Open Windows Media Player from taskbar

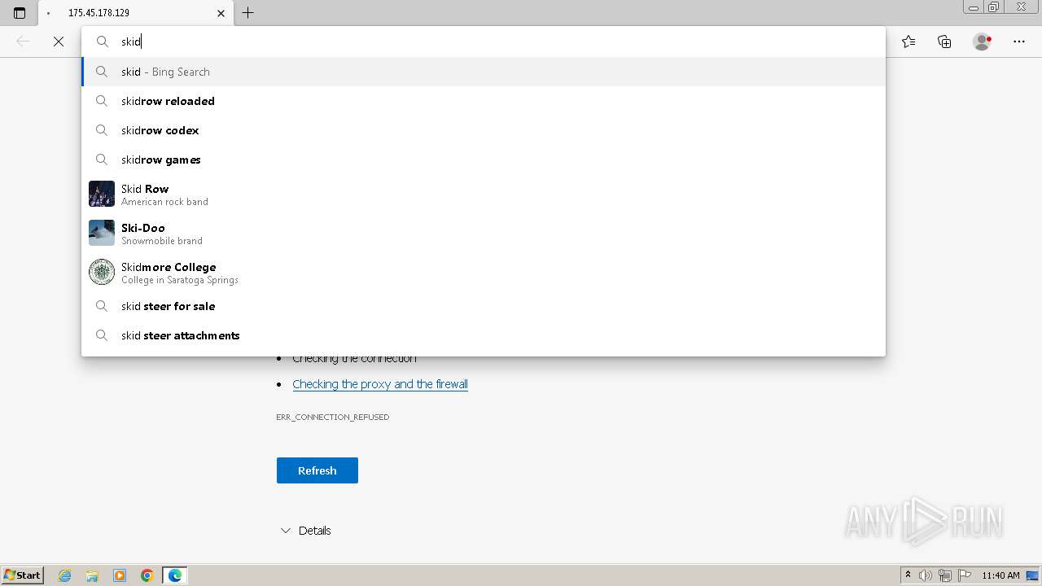pos(120,575)
